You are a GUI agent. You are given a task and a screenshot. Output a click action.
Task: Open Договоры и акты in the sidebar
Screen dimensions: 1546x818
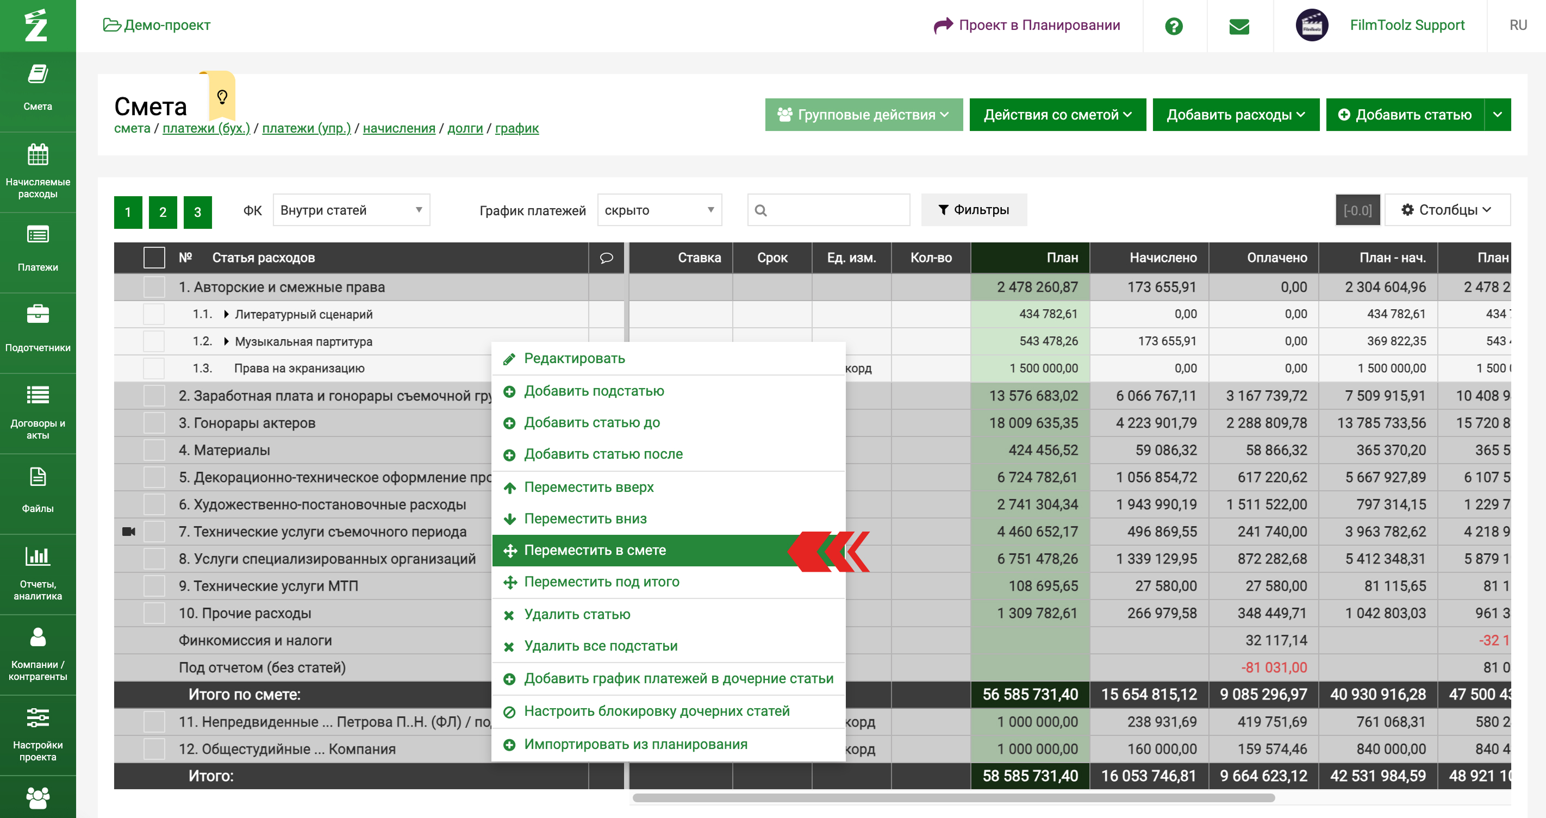pyautogui.click(x=38, y=413)
